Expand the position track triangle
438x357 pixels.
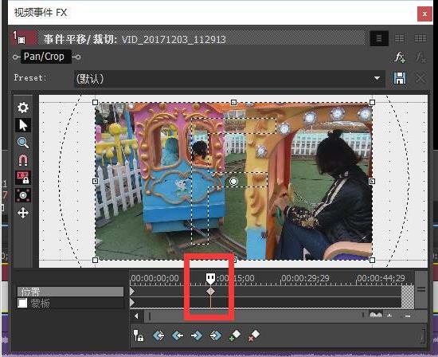click(x=132, y=292)
